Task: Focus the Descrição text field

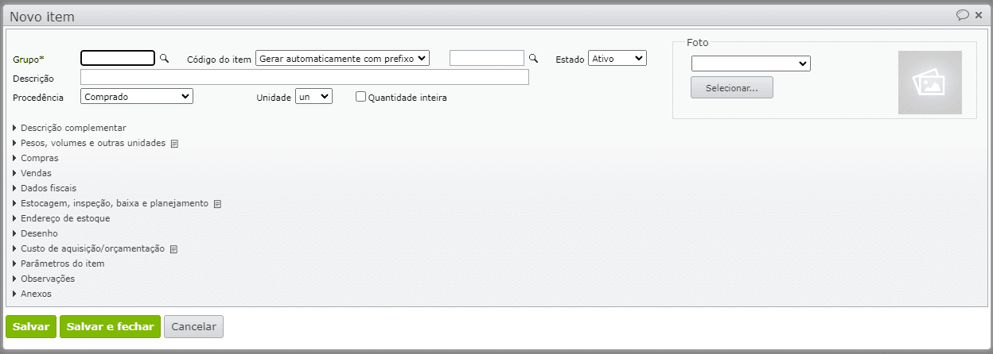Action: pyautogui.click(x=305, y=77)
